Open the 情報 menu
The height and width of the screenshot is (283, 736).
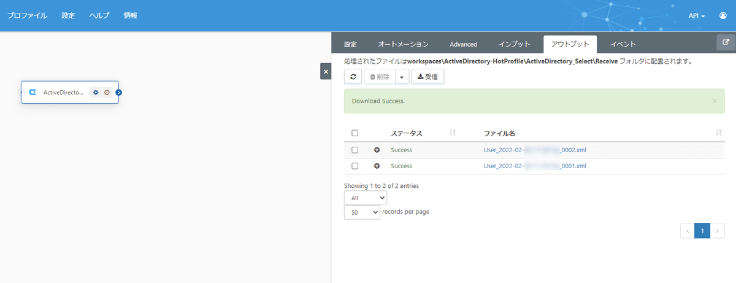point(130,15)
